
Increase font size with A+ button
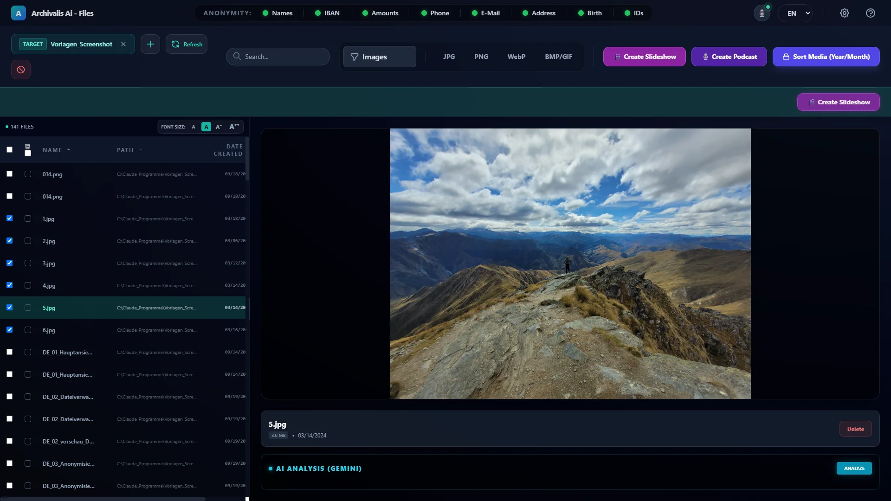pyautogui.click(x=219, y=127)
